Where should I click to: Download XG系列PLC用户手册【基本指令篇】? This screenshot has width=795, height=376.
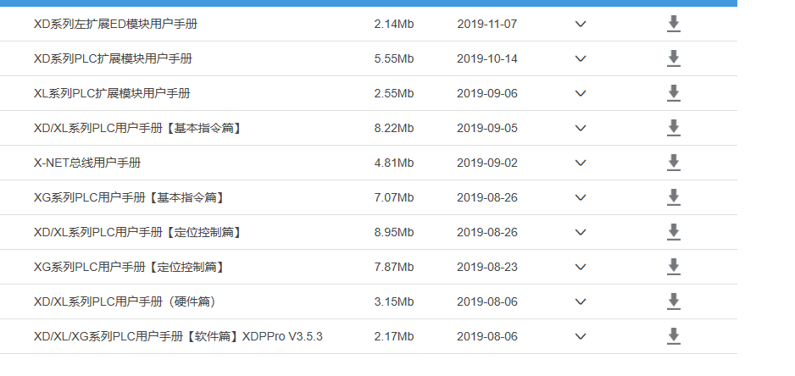tap(674, 197)
